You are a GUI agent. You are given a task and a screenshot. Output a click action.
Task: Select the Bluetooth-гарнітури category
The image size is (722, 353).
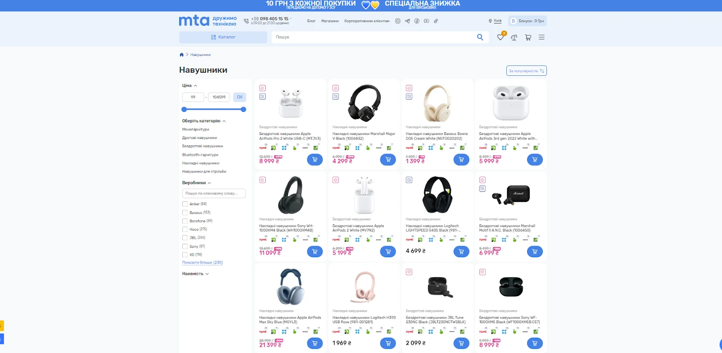(200, 155)
